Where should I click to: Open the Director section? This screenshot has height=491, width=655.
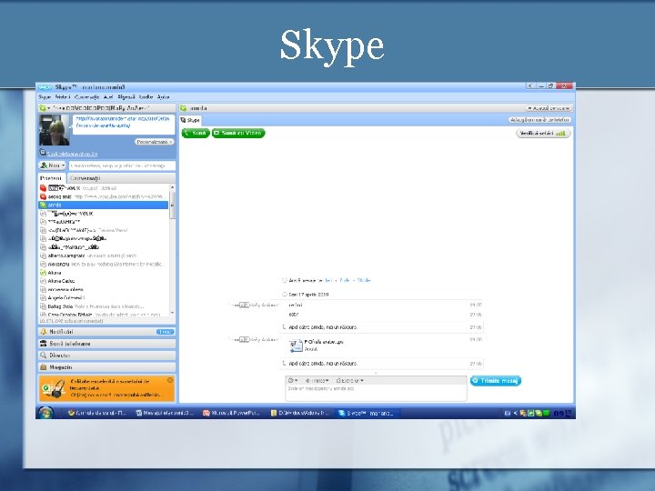pos(107,356)
